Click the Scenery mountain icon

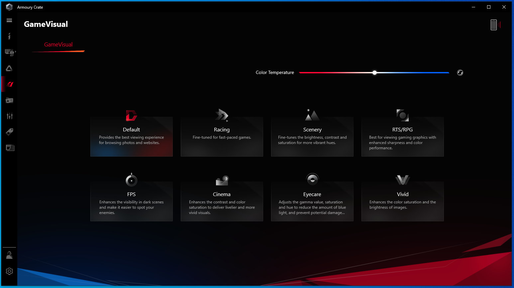click(312, 115)
